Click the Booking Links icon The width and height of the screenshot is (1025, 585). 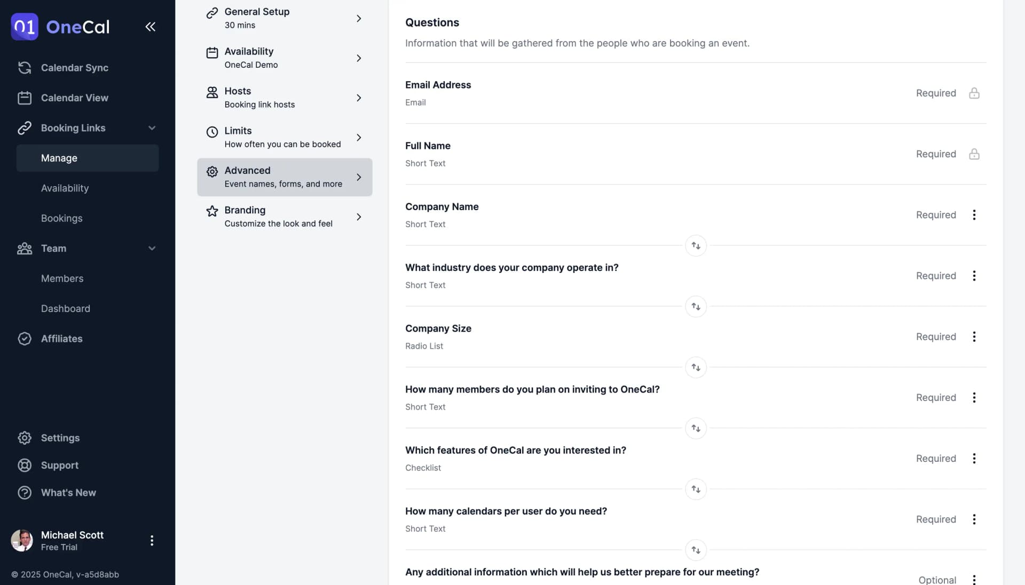click(24, 127)
